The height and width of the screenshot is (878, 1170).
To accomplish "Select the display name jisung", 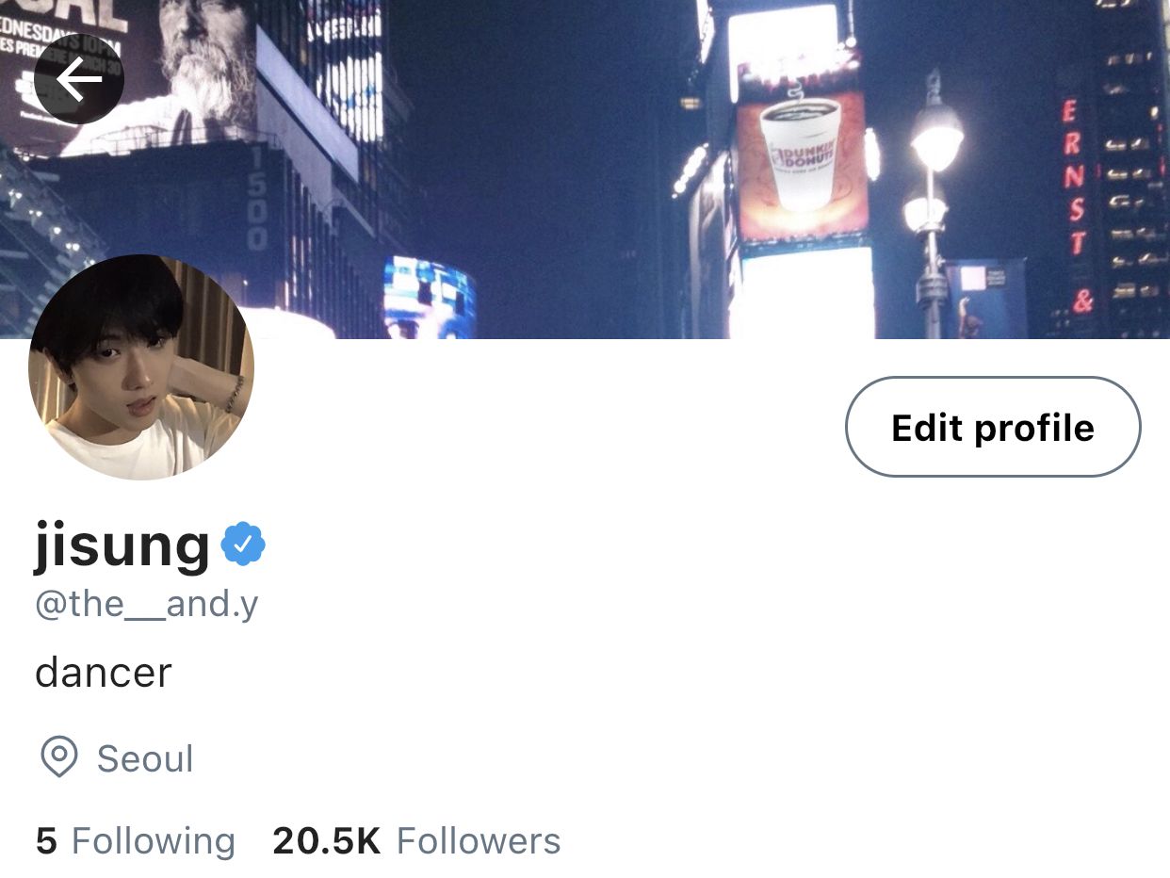I will (x=122, y=546).
